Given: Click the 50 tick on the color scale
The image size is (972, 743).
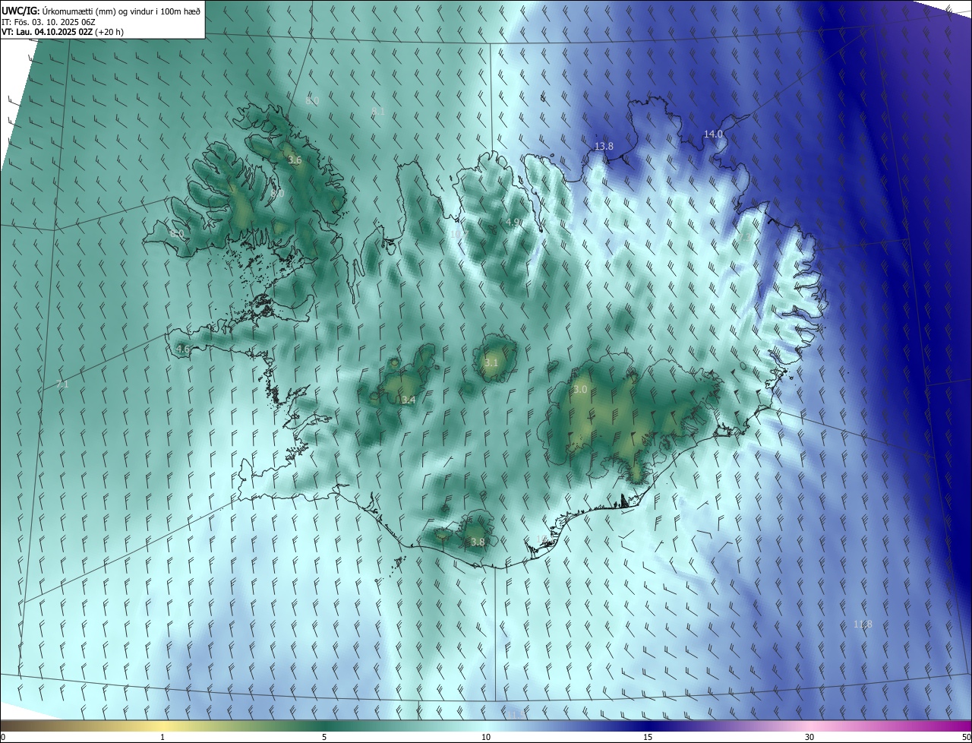Looking at the screenshot, I should [966, 738].
